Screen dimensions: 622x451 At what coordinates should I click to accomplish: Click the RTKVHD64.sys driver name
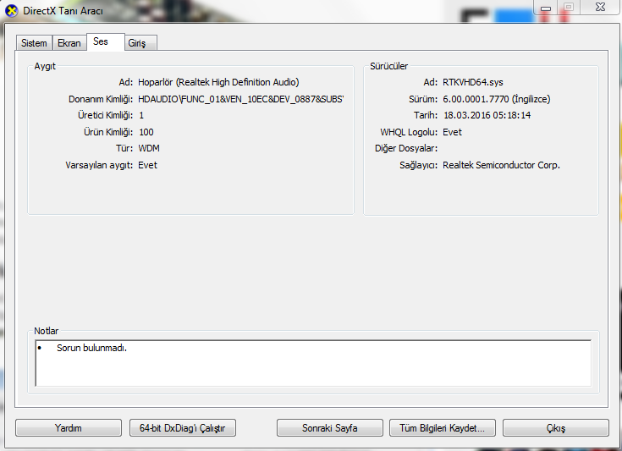(x=474, y=83)
